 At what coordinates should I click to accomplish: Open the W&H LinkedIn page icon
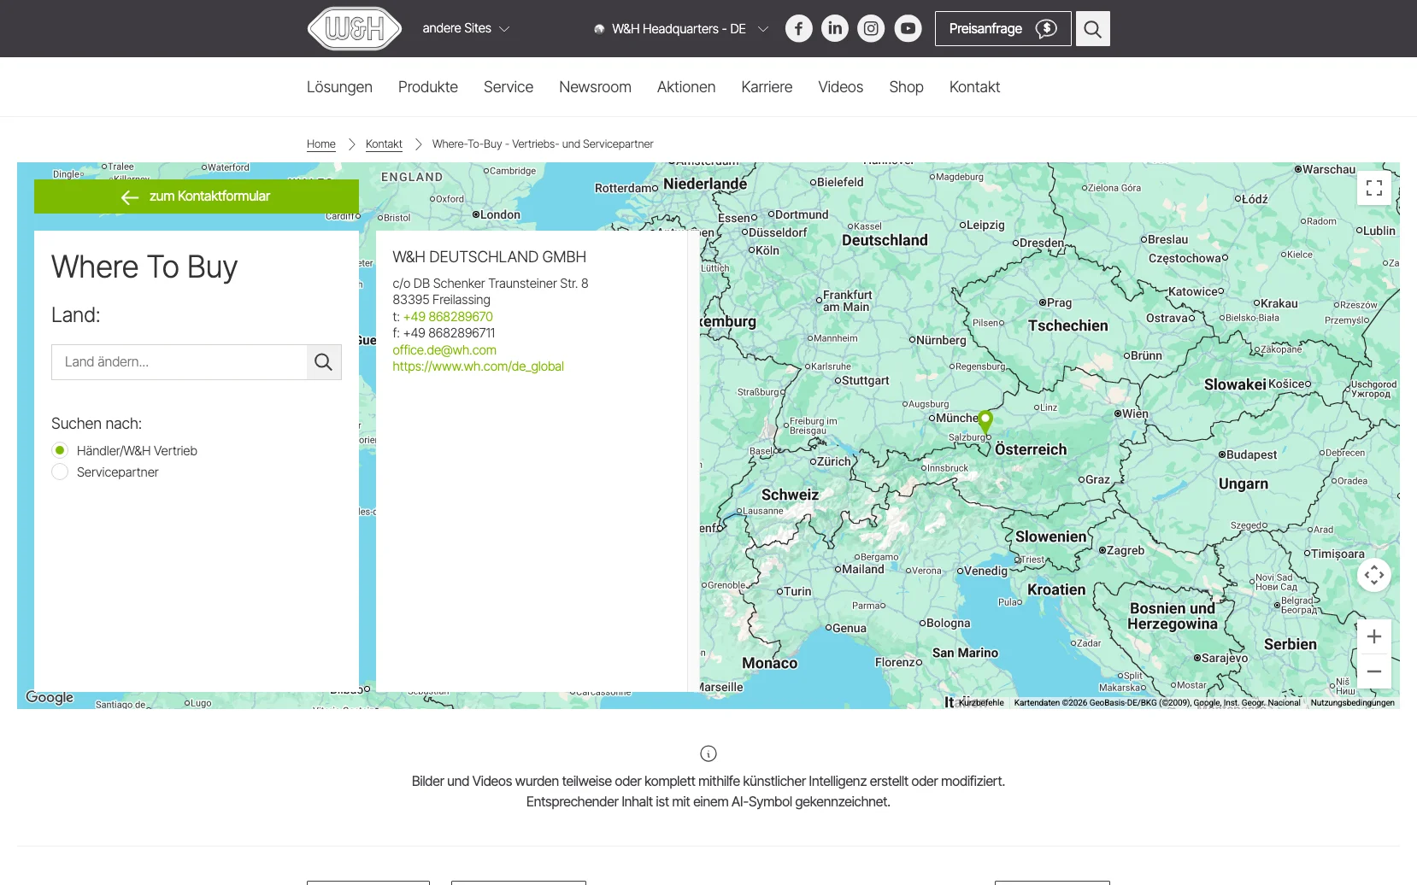click(x=835, y=29)
